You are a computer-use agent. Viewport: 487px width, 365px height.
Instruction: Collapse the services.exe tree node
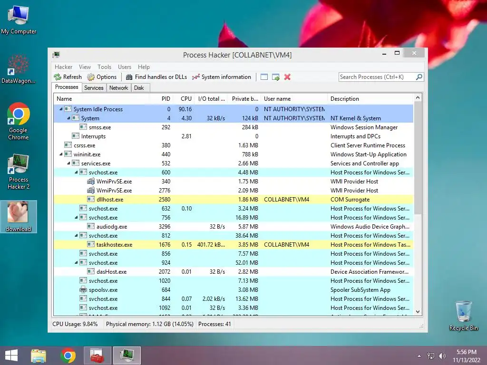pyautogui.click(x=68, y=163)
